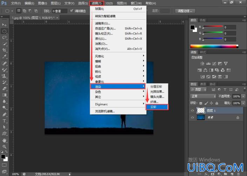Open the 不透明度 100% slider arrow
The width and height of the screenshot is (247, 176).
[243, 96]
